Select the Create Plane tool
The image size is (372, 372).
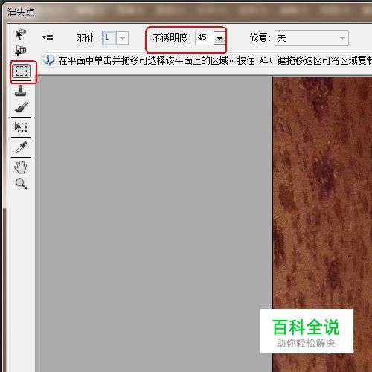[21, 51]
